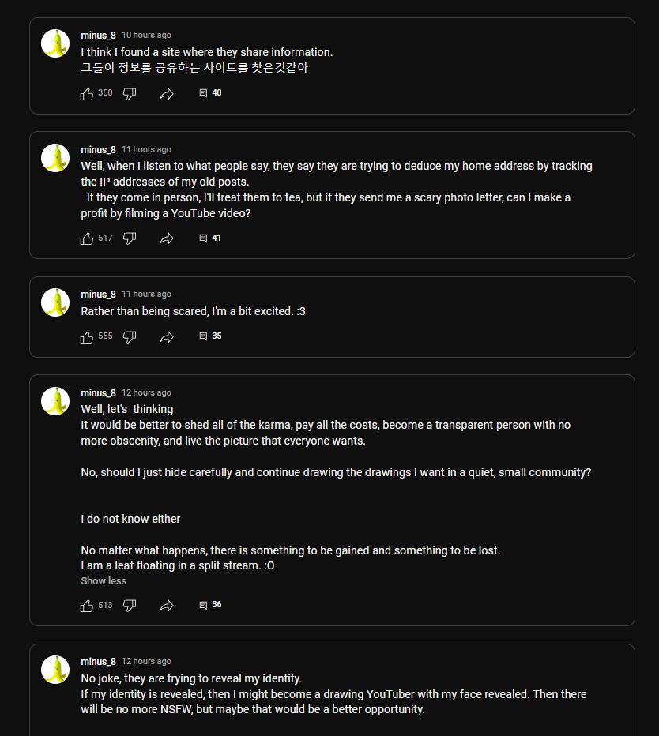The height and width of the screenshot is (736, 659).
Task: Like the "leaf floating" post
Action: [x=87, y=606]
